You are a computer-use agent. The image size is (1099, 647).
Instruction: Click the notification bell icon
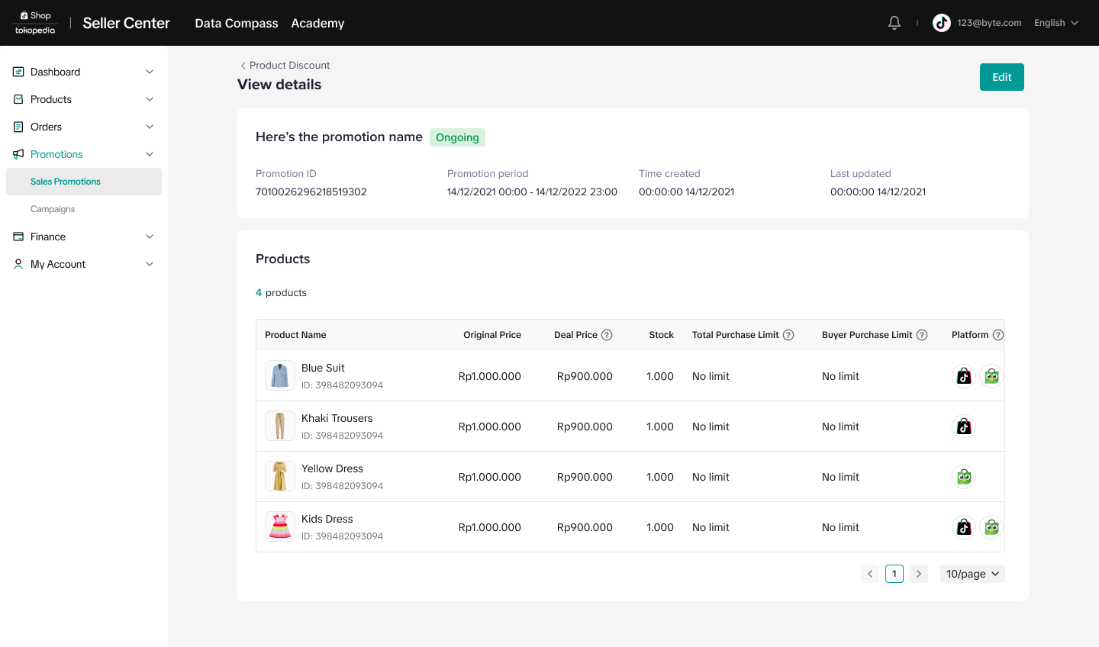click(x=894, y=23)
